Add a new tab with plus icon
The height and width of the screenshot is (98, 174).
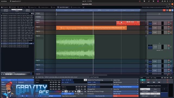83,7
